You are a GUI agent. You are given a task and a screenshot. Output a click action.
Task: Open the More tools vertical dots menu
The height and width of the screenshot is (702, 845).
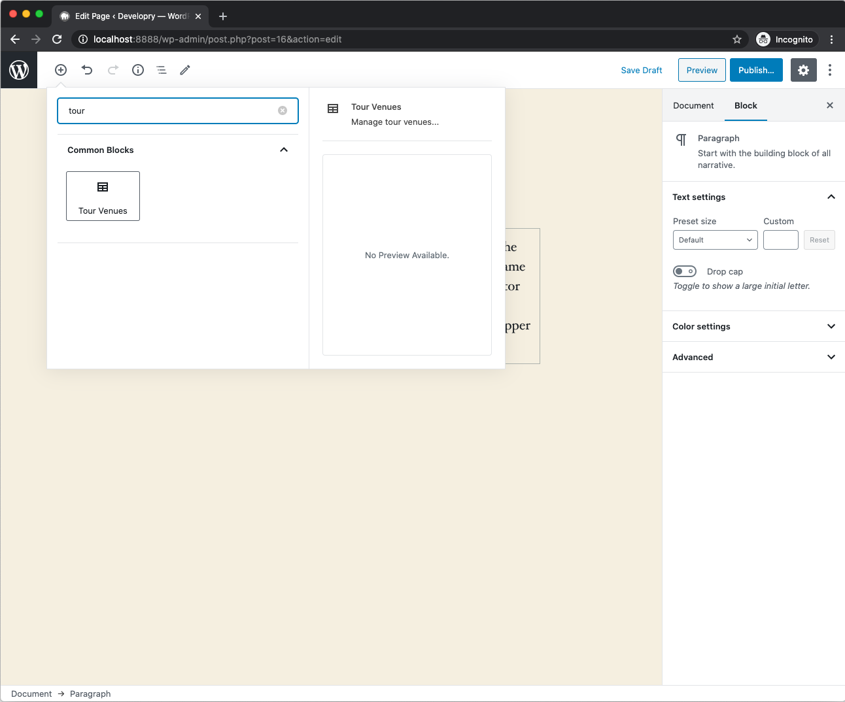click(x=829, y=70)
